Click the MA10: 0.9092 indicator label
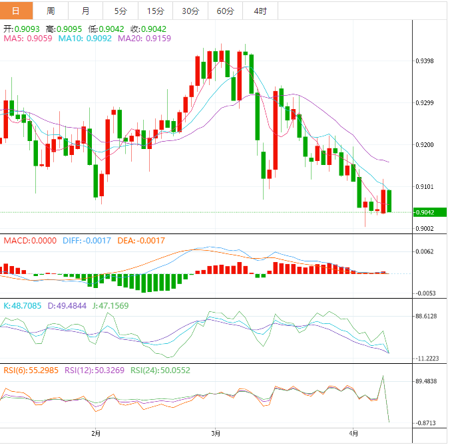The image size is (450, 445). click(x=85, y=39)
